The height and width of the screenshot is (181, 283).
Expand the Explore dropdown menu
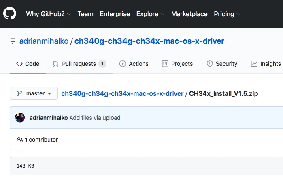[x=150, y=14]
